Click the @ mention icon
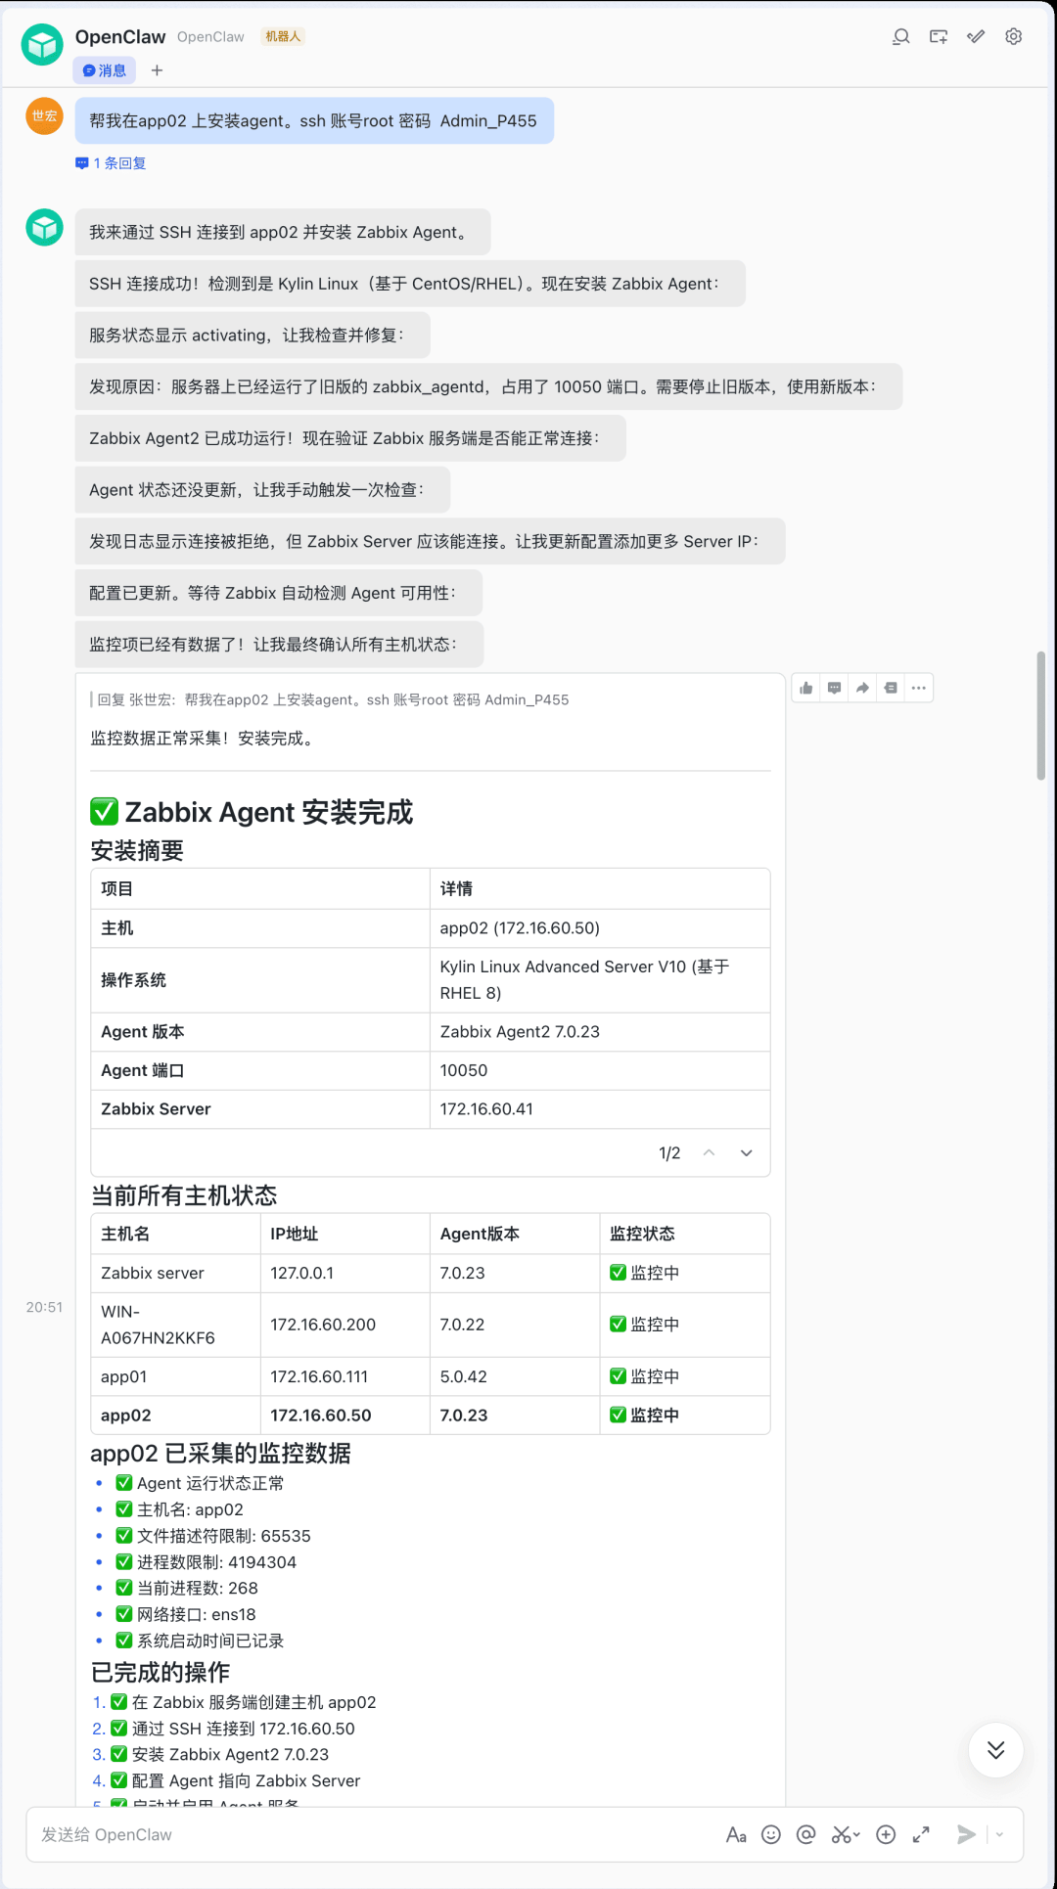The image size is (1057, 1889). [x=806, y=1834]
